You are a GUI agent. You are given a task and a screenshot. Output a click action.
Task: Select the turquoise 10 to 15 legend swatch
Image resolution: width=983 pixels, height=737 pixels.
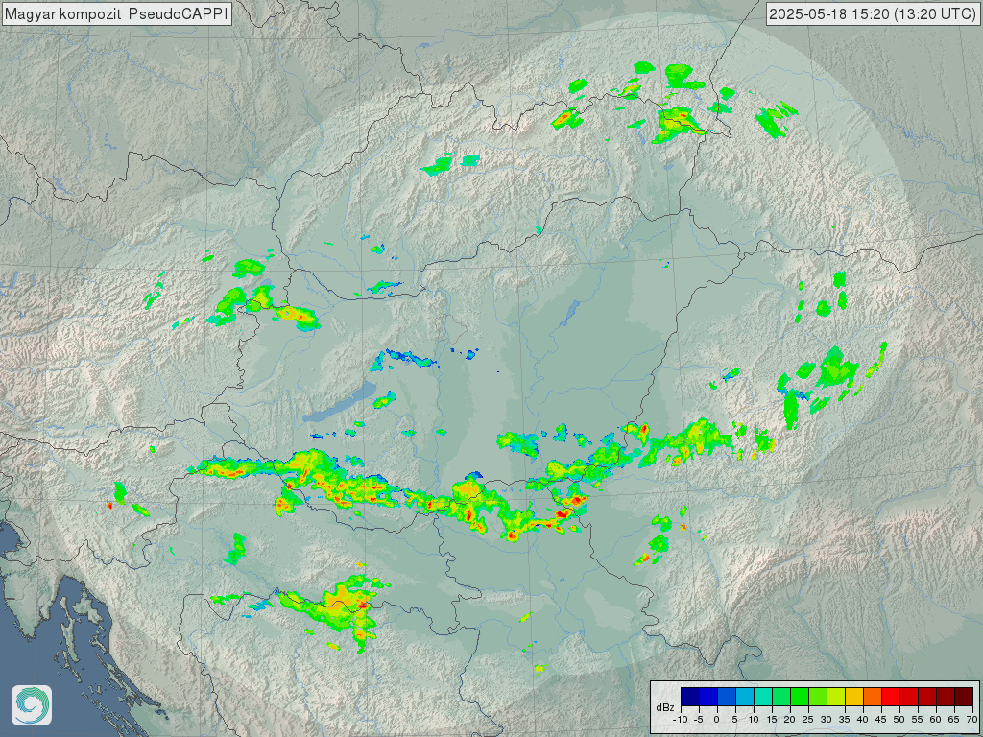coord(763,697)
